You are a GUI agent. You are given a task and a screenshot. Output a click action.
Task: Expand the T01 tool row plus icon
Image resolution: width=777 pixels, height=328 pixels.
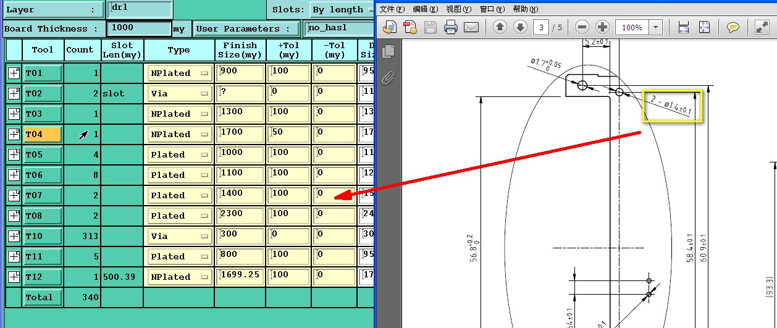(14, 73)
